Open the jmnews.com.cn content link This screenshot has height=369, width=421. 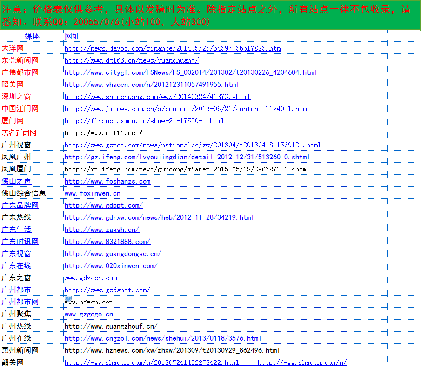click(x=186, y=109)
